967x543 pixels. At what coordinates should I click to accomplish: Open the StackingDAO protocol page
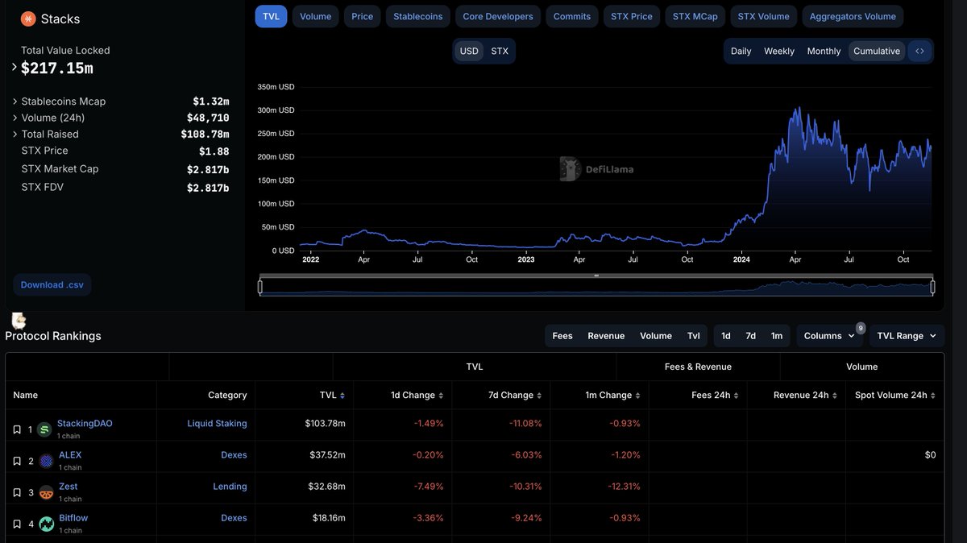(85, 424)
